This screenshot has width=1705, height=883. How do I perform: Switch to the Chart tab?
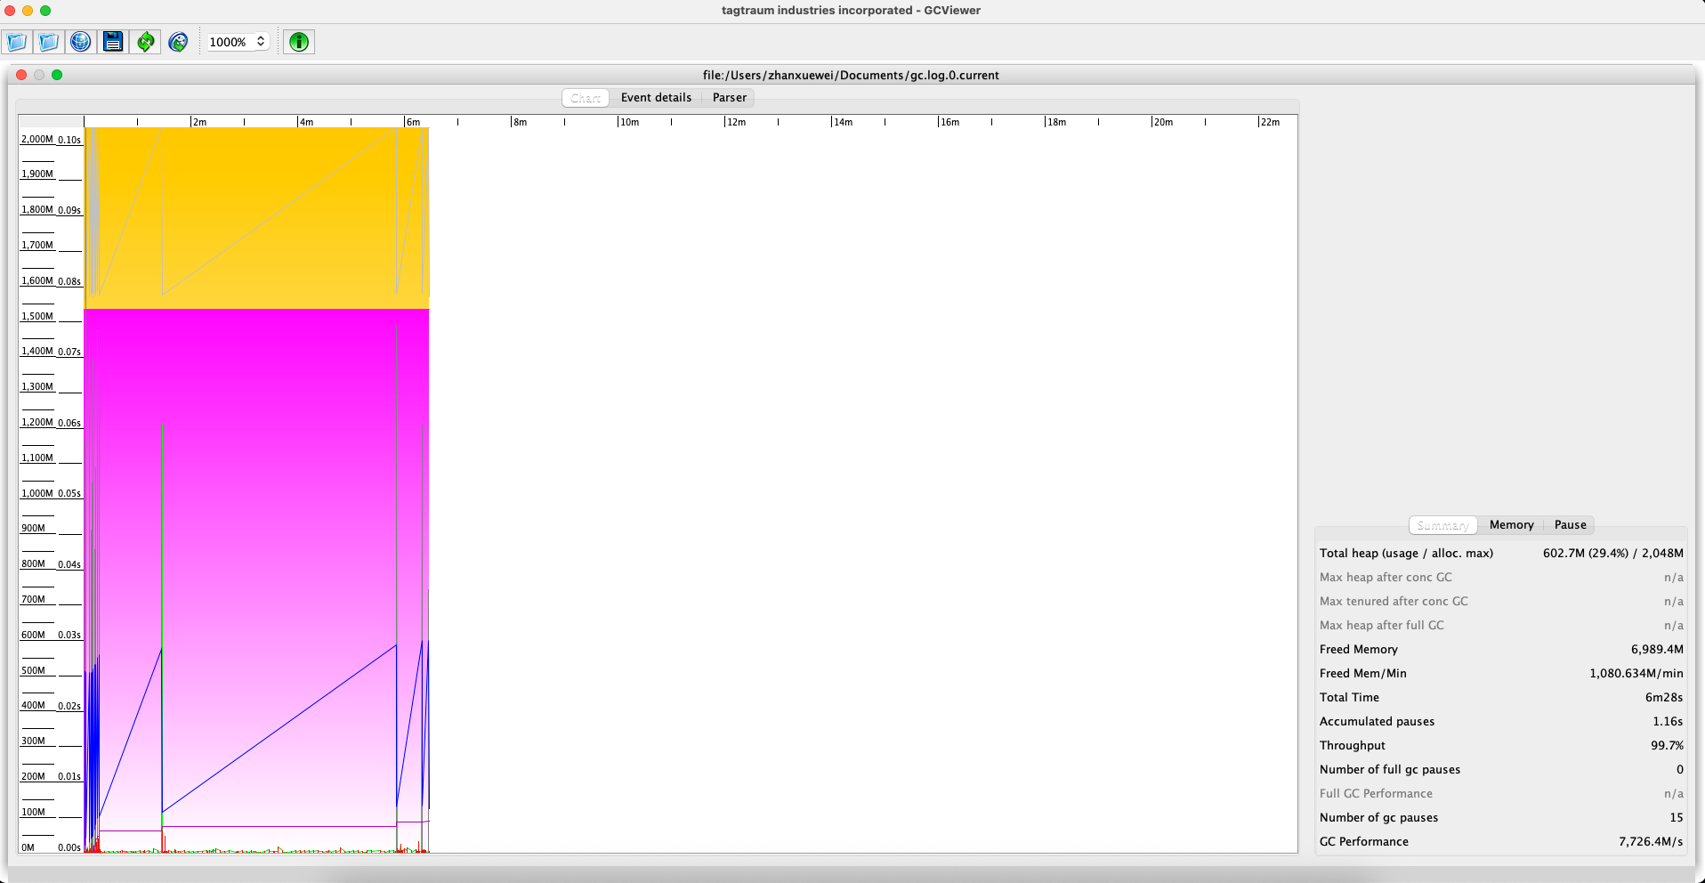586,98
